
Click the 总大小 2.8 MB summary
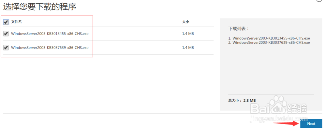242,100
